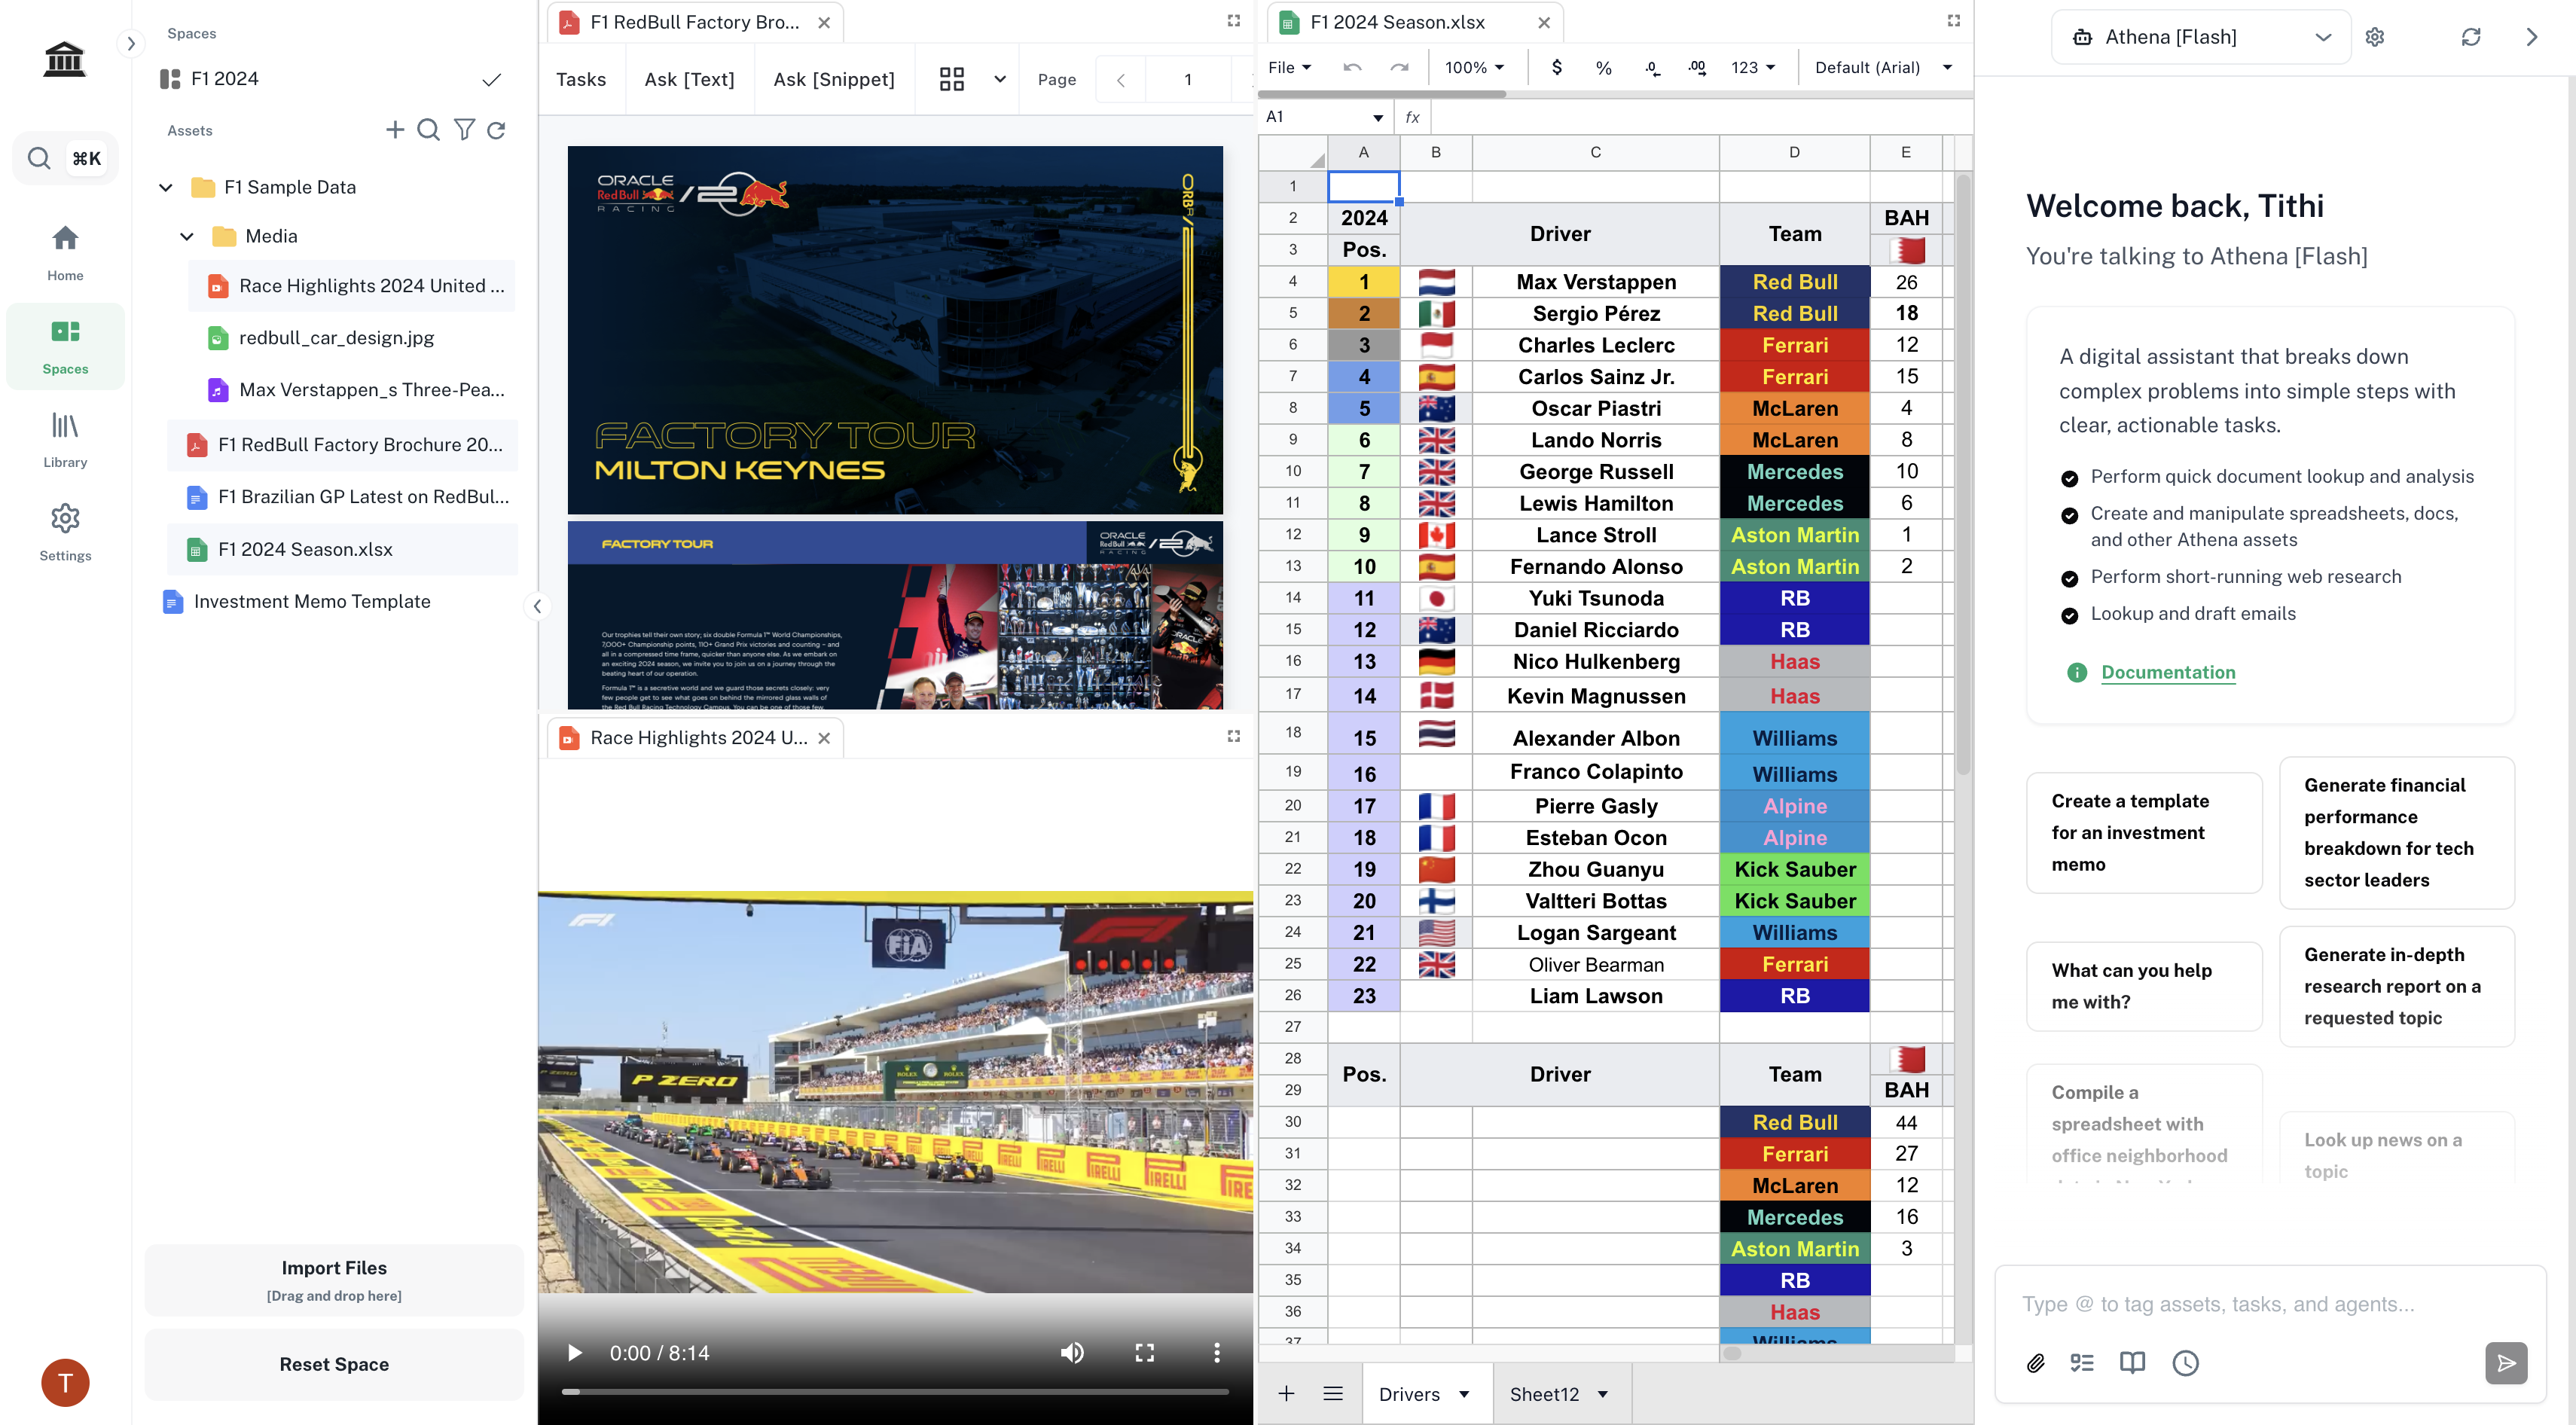Click the spreadsheet undo arrow icon
The height and width of the screenshot is (1425, 2576).
(x=1352, y=67)
